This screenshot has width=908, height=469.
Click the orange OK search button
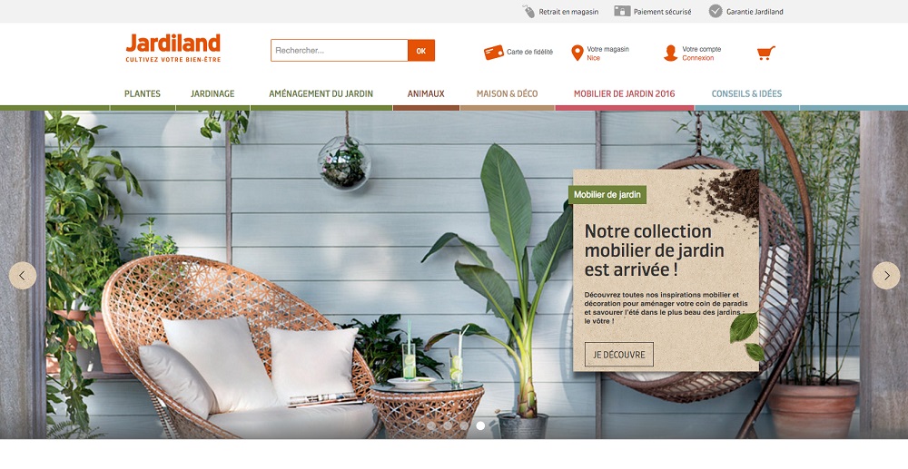421,50
